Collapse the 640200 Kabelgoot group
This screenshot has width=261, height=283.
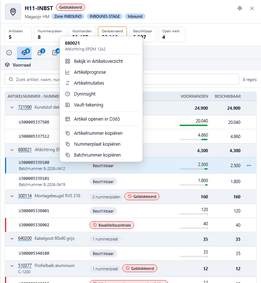12,239
